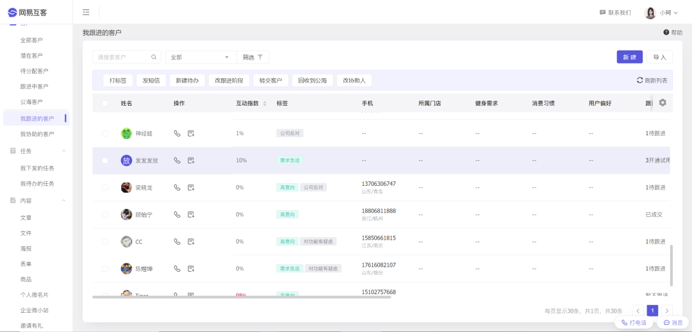This screenshot has height=332, width=692.
Task: Click phone icon in 神经蛙 row
Action: coord(177,133)
